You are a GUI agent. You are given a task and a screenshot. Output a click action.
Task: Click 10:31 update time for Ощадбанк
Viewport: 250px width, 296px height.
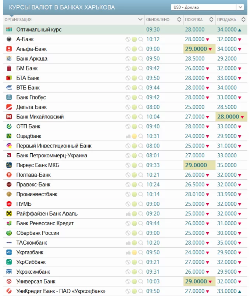153,136
